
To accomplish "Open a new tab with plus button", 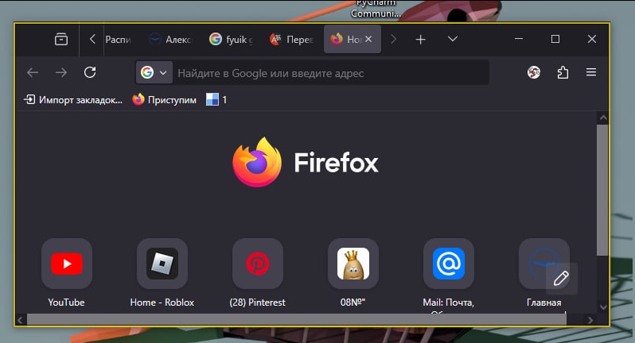I will (x=421, y=40).
